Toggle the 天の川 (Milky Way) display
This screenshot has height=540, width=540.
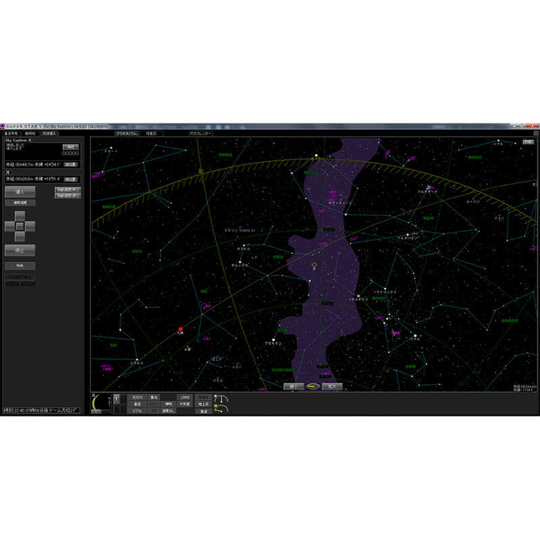(x=139, y=398)
